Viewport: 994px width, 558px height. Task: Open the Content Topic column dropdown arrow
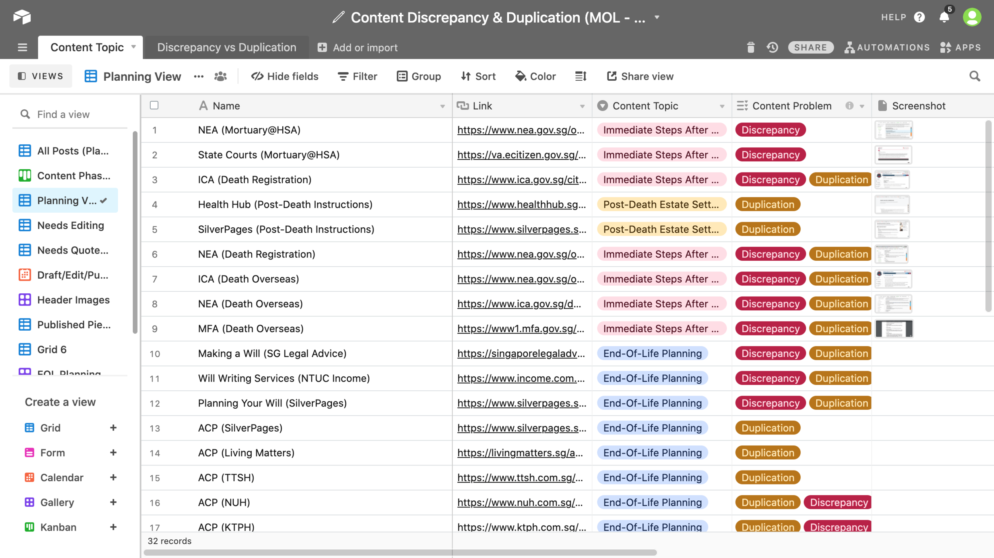click(722, 106)
